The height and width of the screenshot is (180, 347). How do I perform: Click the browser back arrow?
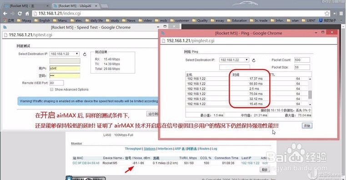5,14
